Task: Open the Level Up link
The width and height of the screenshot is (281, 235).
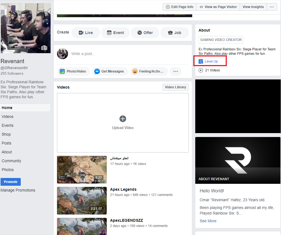Action: (211, 61)
